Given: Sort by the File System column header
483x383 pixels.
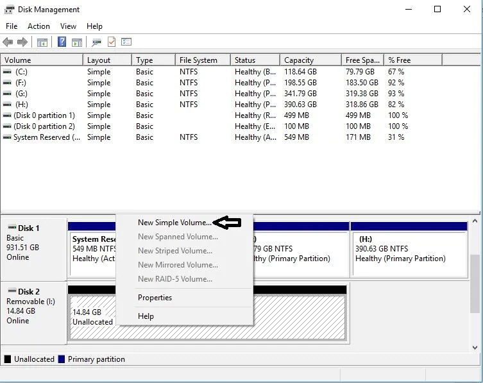Looking at the screenshot, I should pyautogui.click(x=203, y=60).
